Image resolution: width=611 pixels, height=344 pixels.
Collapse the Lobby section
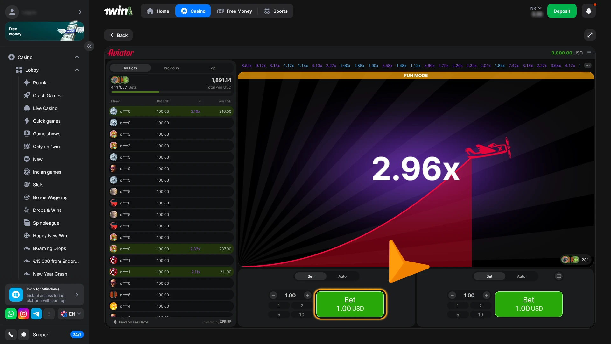pos(77,70)
